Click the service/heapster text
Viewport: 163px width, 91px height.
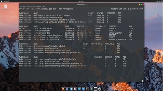(x=42, y=31)
